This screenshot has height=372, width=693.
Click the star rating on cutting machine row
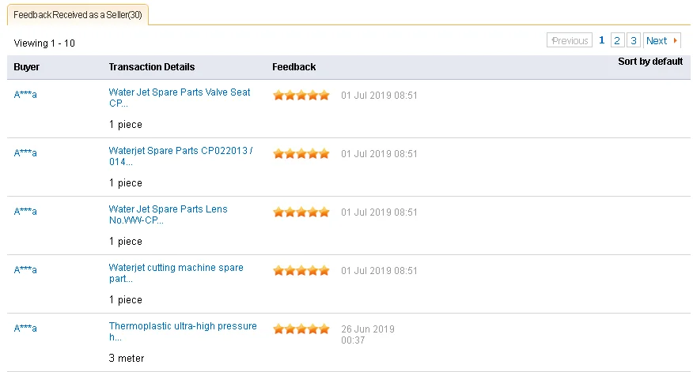(x=301, y=270)
